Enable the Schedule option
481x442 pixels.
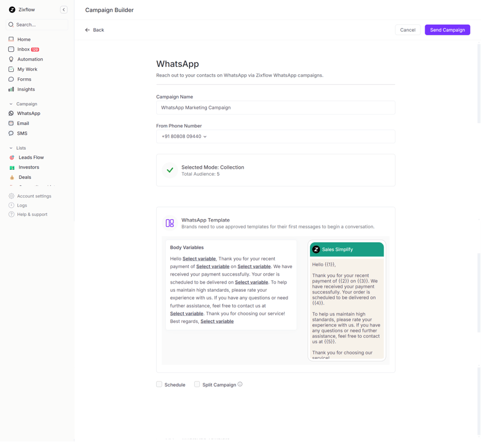[x=159, y=384]
